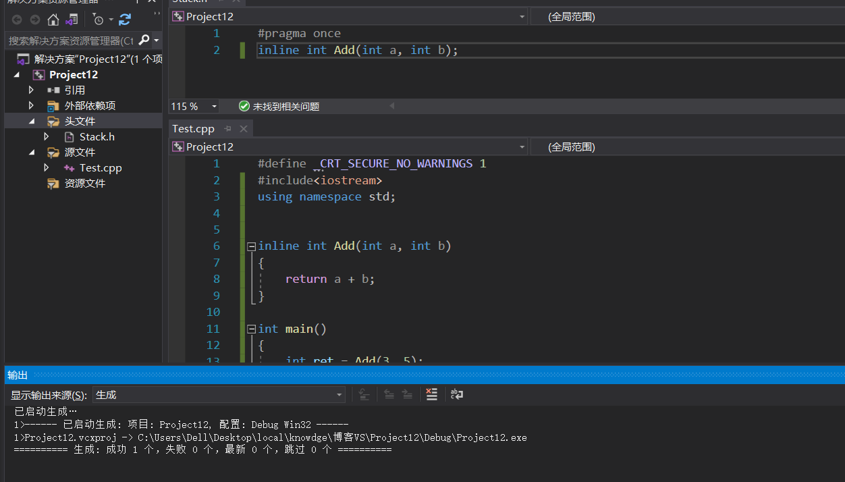This screenshot has height=482, width=845.
Task: Click the find message in code icon
Action: tap(364, 395)
